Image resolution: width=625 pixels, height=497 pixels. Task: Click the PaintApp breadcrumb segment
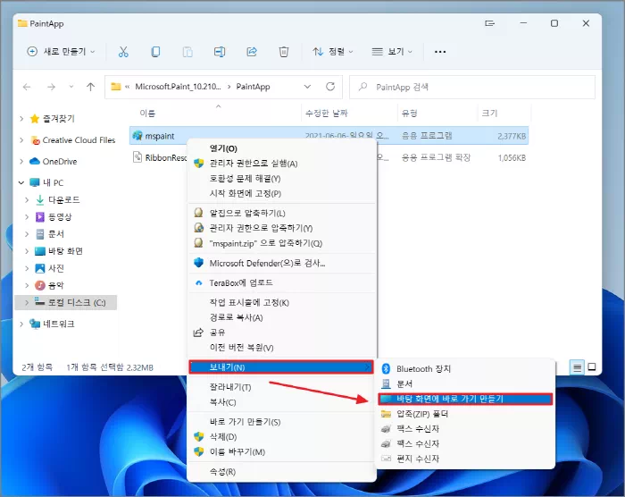pos(253,87)
